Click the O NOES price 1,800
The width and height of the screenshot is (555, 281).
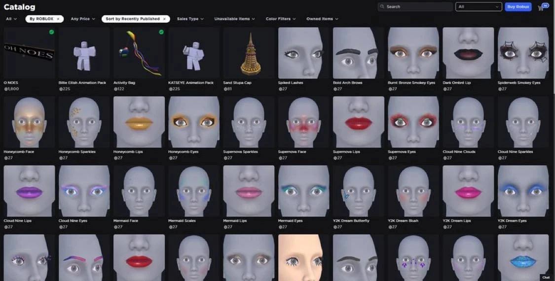[x=11, y=89]
